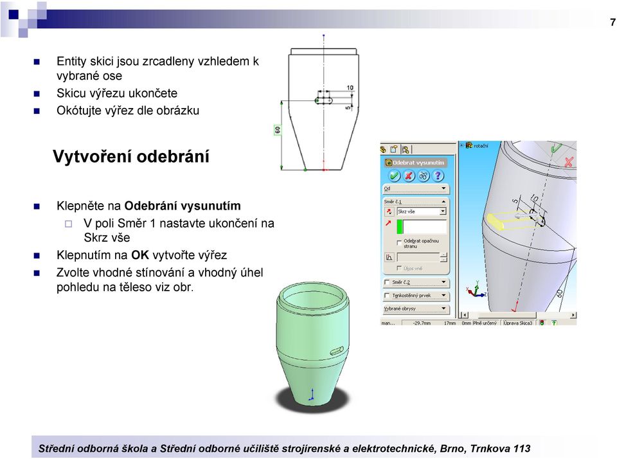
Task: Expand the Vybrané obrysy section
Action: tap(443, 309)
